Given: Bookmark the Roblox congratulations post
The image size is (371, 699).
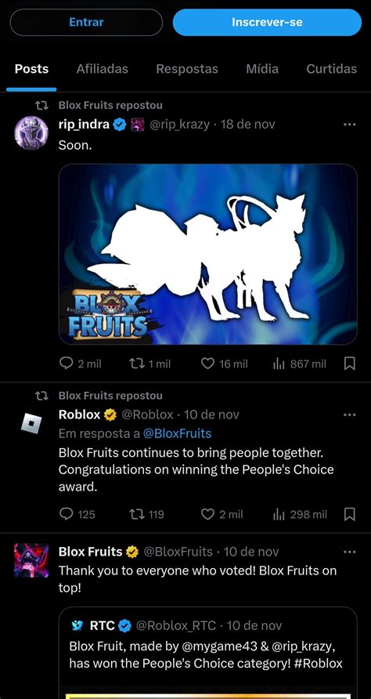Looking at the screenshot, I should (350, 514).
